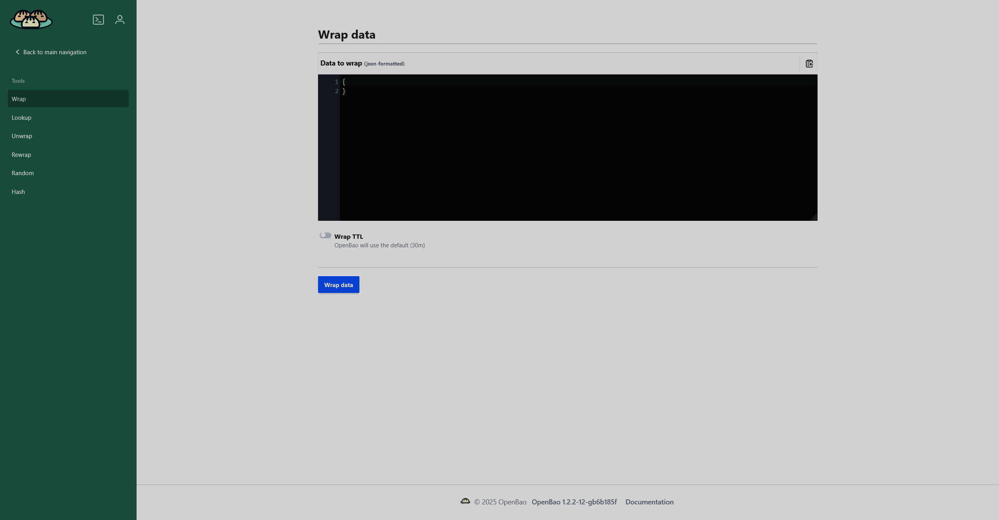Click the OpenBao version number link
Viewport: 999px width, 520px height.
coord(574,502)
